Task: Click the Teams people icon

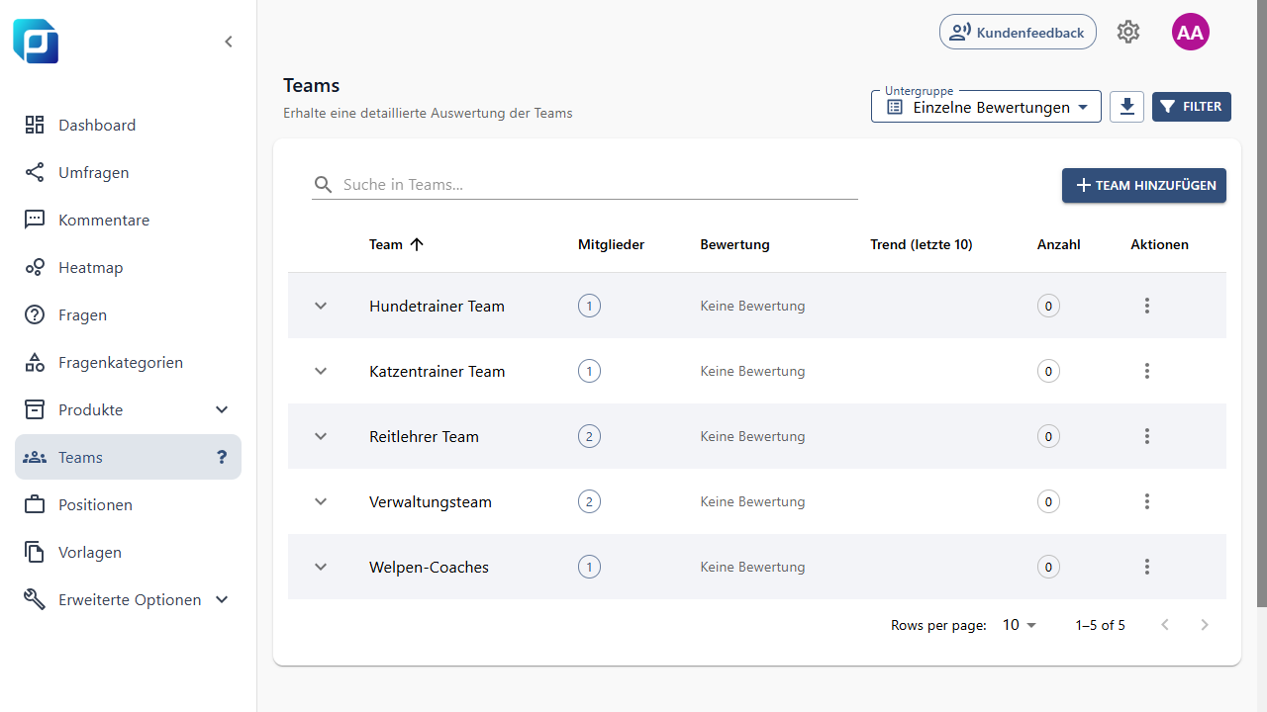Action: 35,457
